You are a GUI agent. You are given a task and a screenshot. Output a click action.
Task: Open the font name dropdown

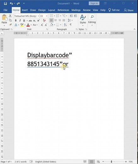(38, 16)
